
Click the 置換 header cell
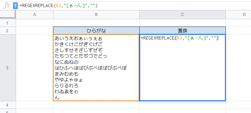pos(183,31)
